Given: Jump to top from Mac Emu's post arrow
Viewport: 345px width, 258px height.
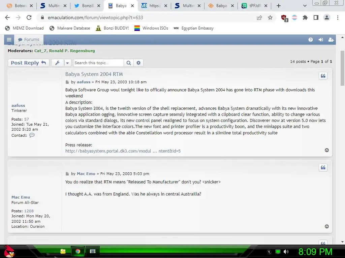Looking at the screenshot, I should (327, 226).
